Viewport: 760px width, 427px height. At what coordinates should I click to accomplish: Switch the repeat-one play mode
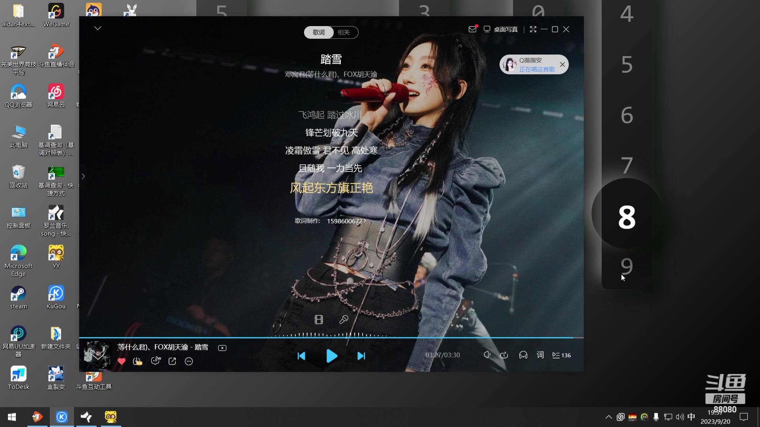pos(504,355)
